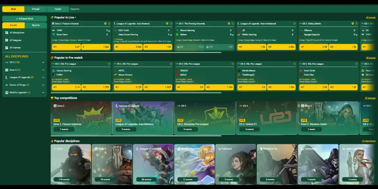Bet X 1.544 on 1WIN vs Runa Team
The height and width of the screenshot is (189, 378).
(x=96, y=47)
